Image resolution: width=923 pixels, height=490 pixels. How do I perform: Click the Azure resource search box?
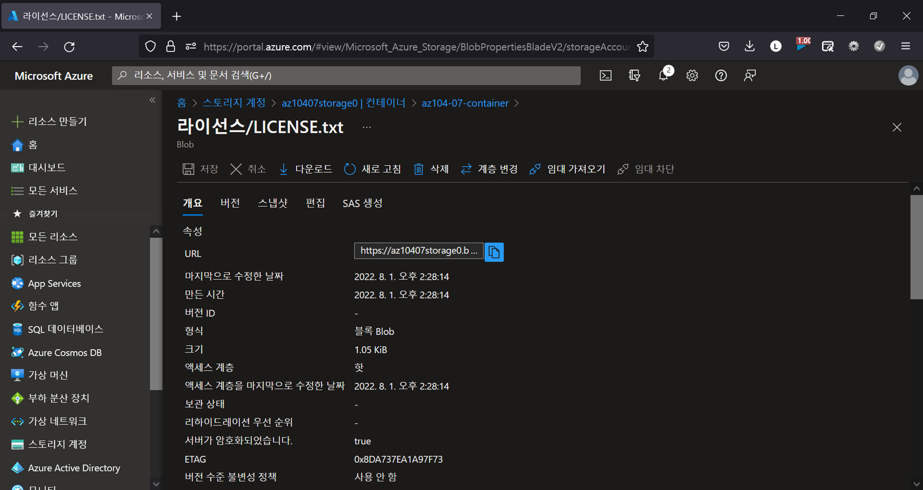point(346,76)
